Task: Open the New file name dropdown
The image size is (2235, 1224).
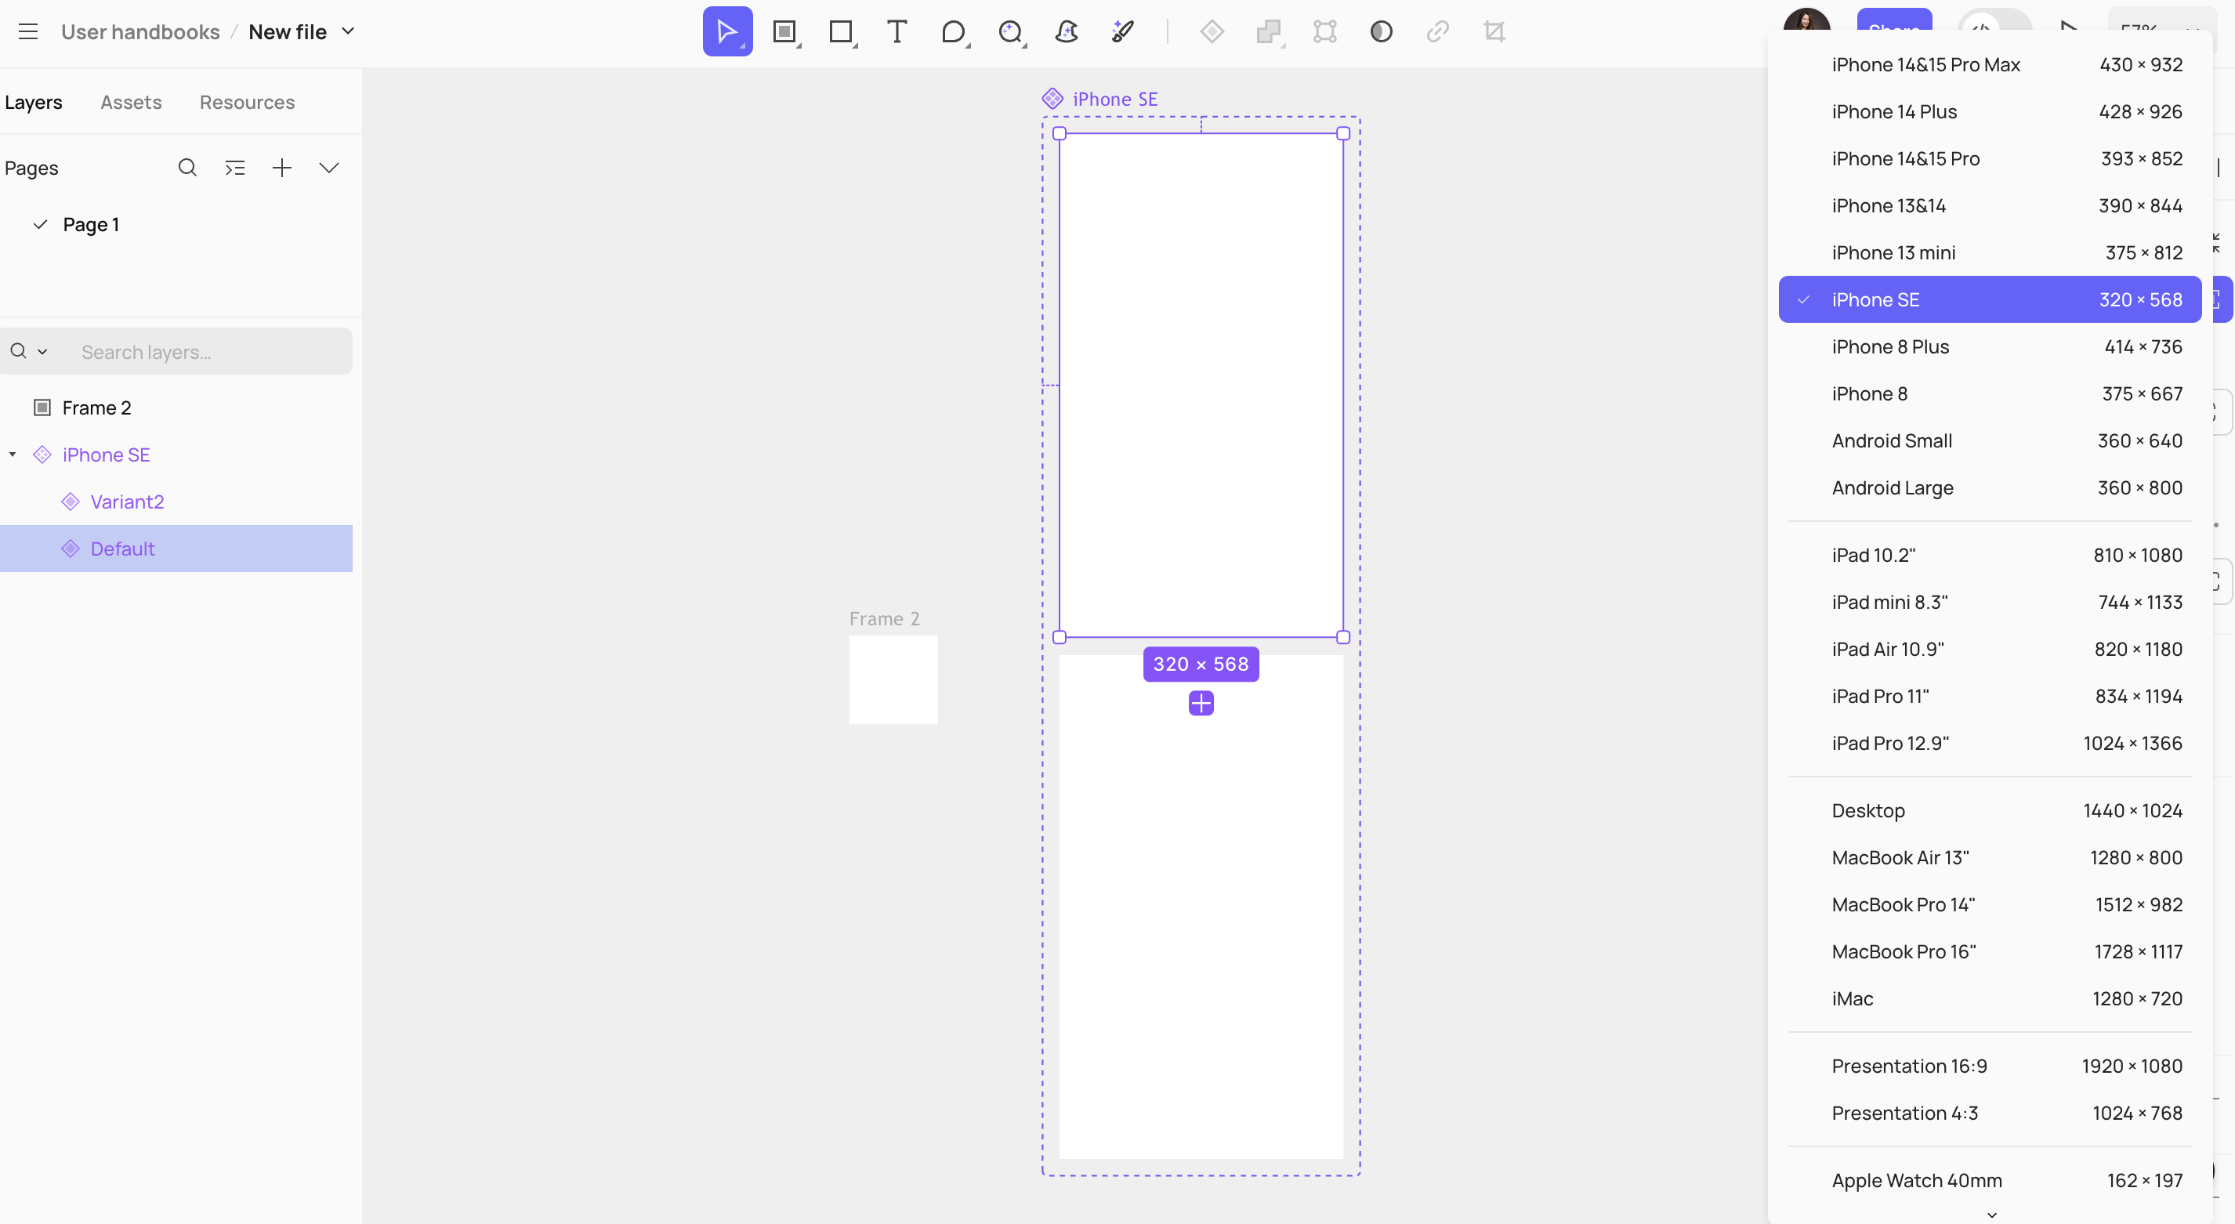Action: (348, 32)
